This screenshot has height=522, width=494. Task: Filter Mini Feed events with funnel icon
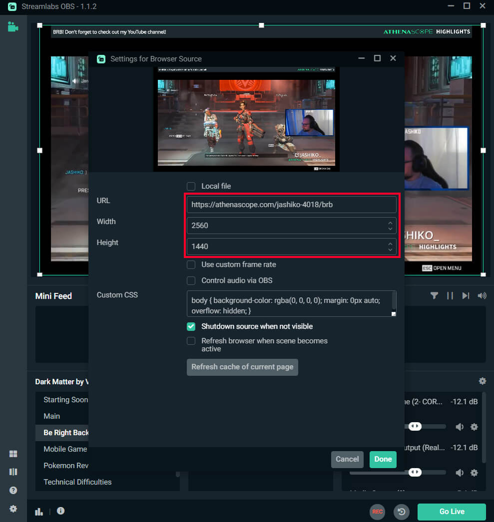coord(434,295)
